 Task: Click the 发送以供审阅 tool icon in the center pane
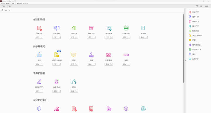57,55
